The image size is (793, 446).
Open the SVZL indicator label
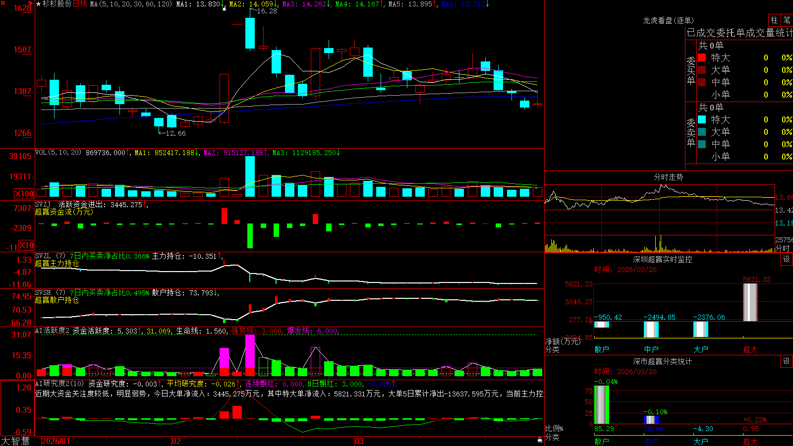(x=43, y=256)
